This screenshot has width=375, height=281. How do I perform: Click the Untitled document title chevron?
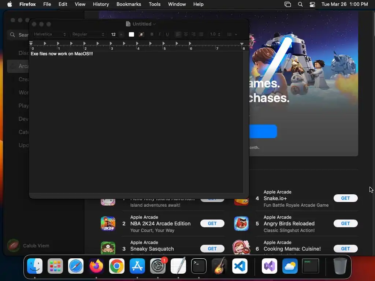coord(154,24)
